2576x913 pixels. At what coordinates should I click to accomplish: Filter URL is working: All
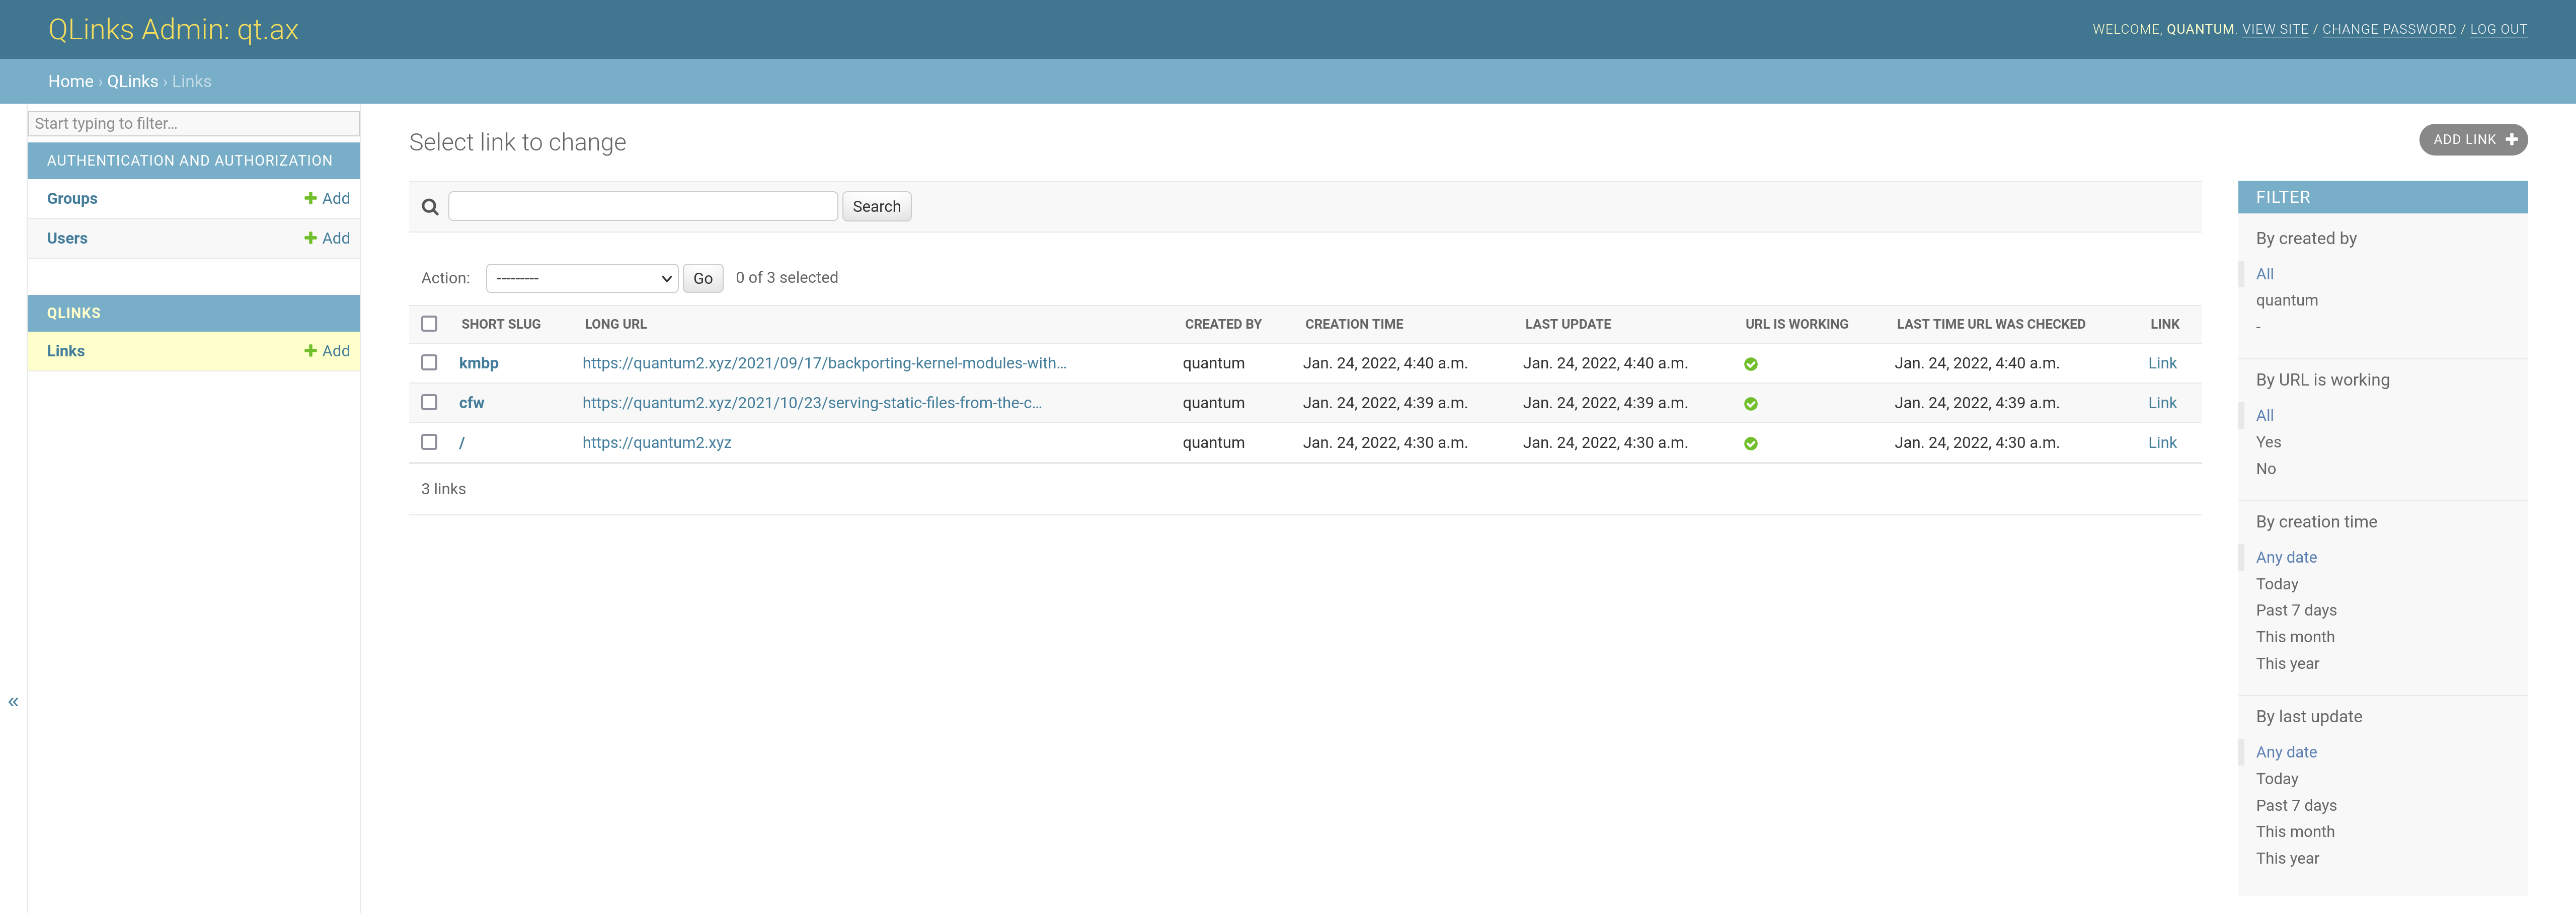click(x=2264, y=415)
